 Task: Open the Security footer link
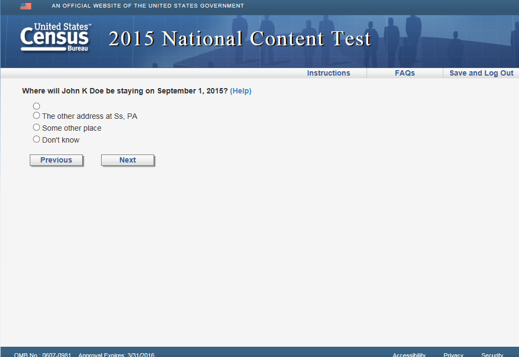click(x=492, y=355)
